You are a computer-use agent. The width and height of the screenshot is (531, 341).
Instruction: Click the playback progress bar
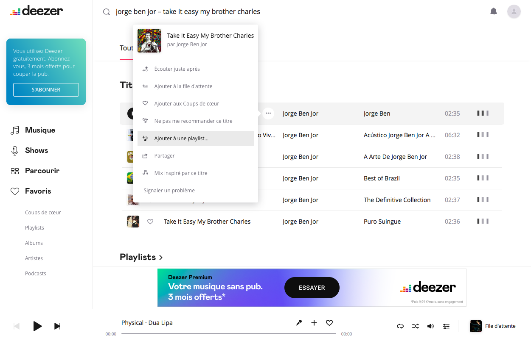pyautogui.click(x=229, y=334)
